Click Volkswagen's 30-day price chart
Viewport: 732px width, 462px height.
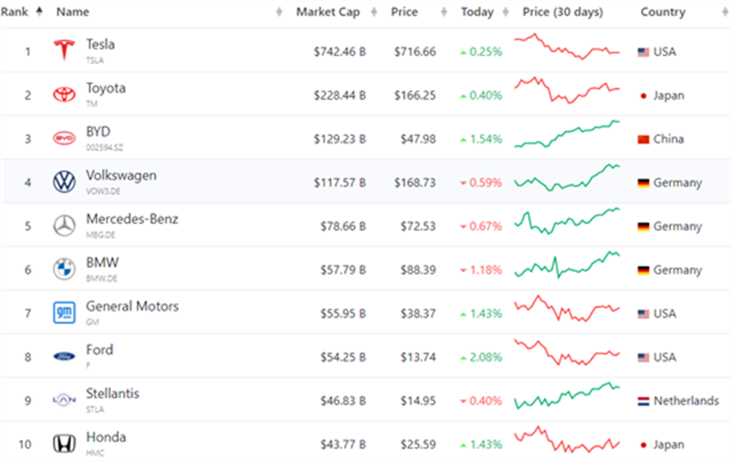coord(567,178)
